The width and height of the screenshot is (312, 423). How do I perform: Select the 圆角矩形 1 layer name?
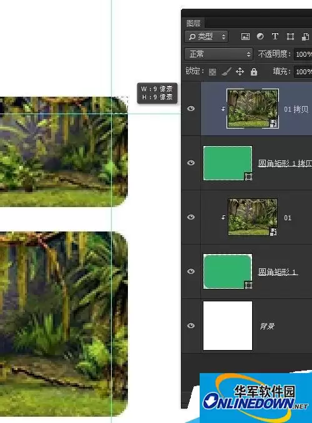click(x=278, y=271)
